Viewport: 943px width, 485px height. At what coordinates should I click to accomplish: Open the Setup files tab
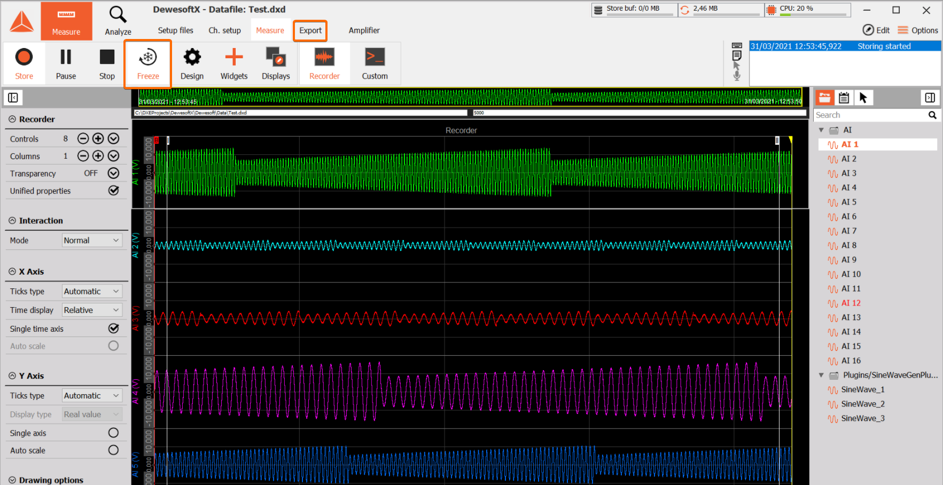(175, 30)
